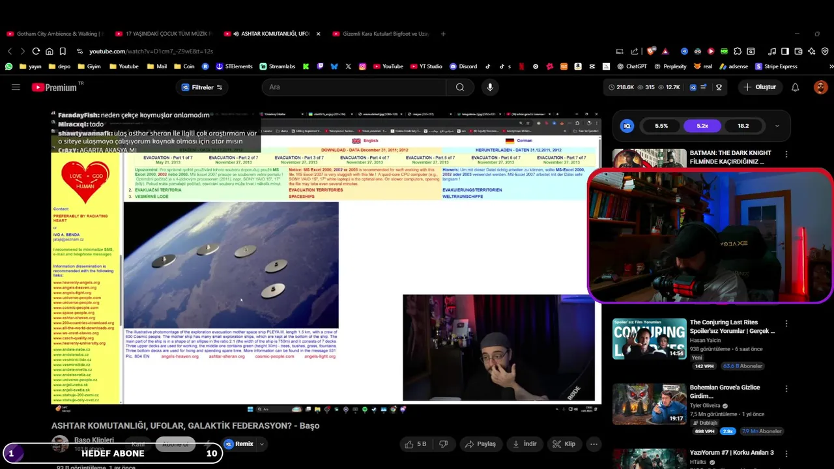Open the music note media control icon
The image size is (834, 469).
pyautogui.click(x=772, y=51)
